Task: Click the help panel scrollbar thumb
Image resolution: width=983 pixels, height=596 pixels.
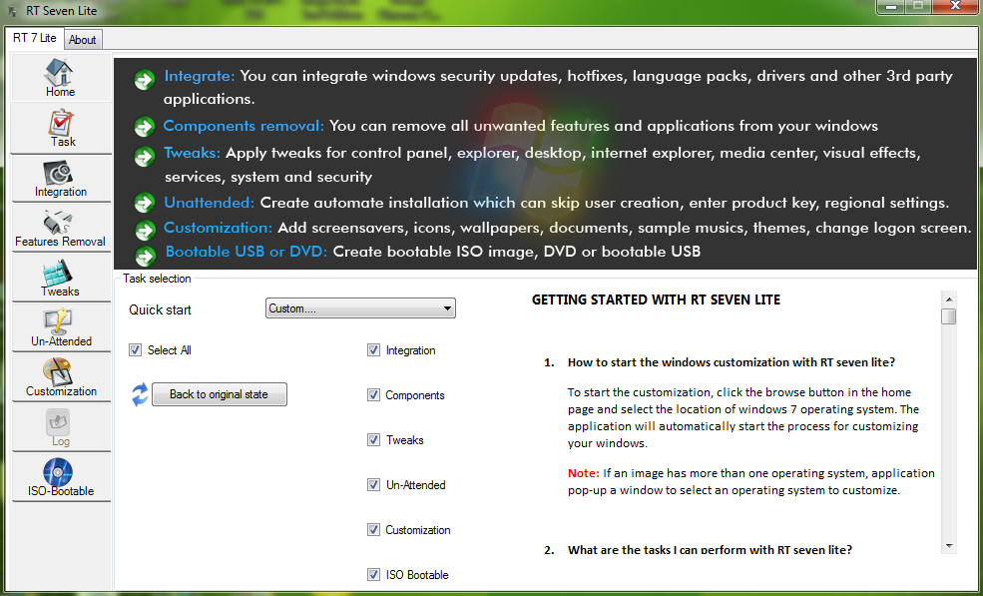Action: pos(948,316)
